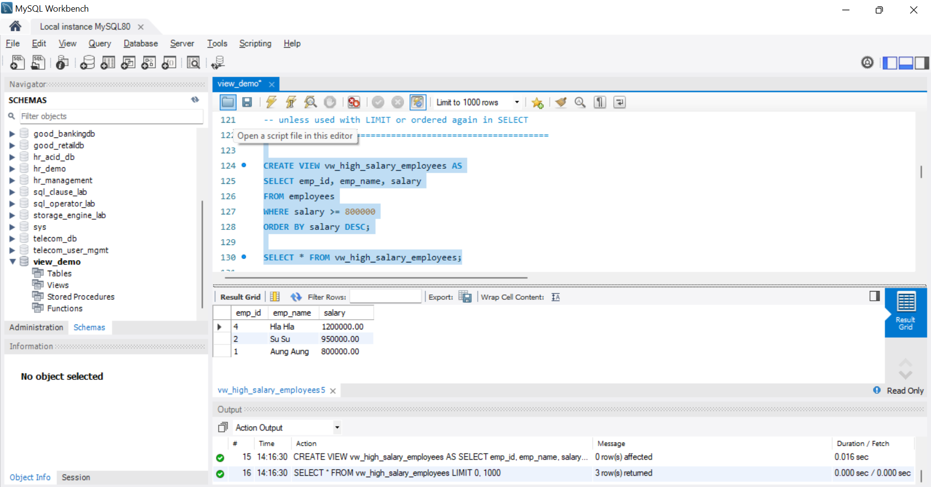Create a new schema in connected server

tap(87, 63)
